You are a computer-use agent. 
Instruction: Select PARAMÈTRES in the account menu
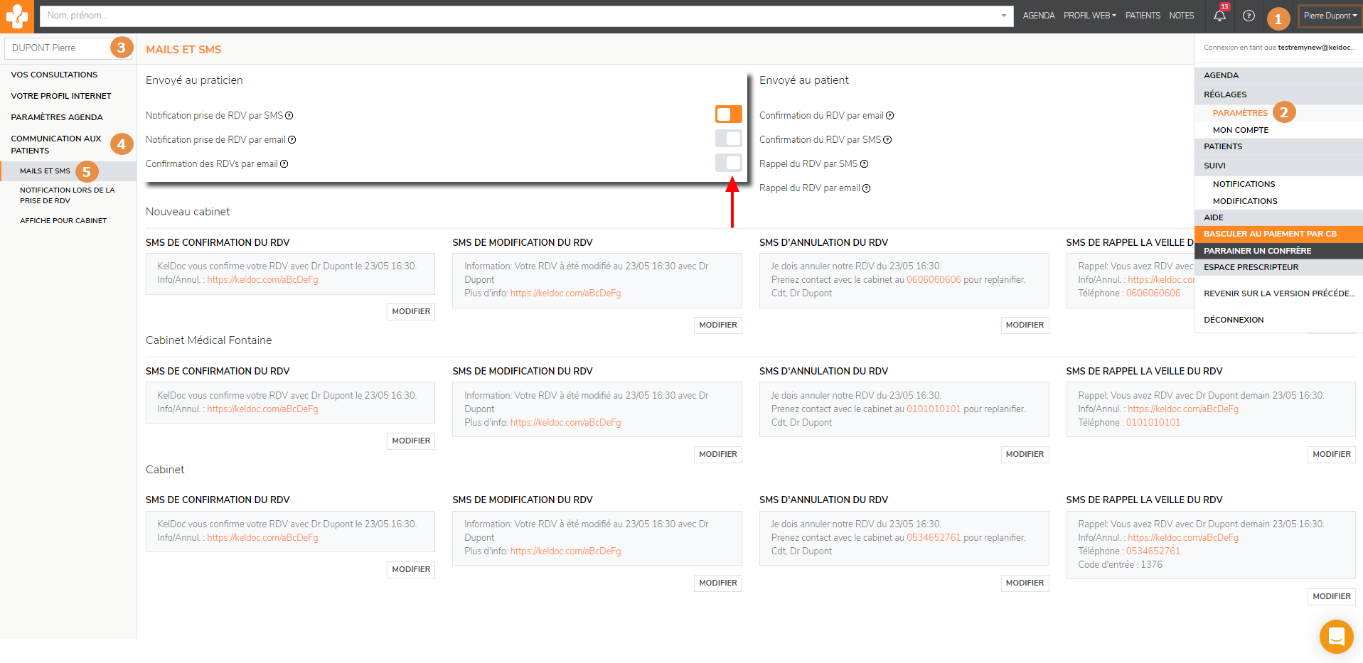(1240, 113)
